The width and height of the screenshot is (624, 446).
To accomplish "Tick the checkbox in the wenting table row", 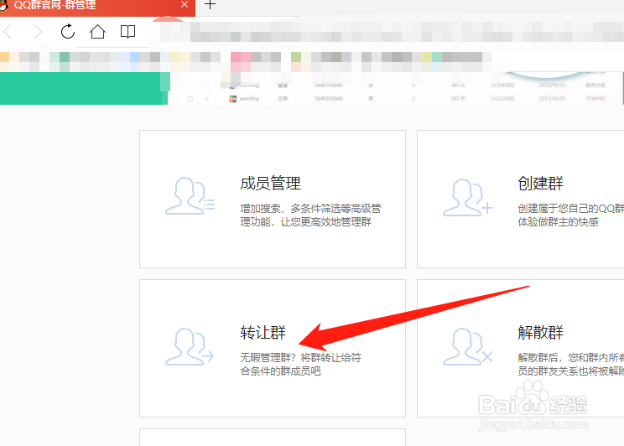I will click(x=190, y=99).
